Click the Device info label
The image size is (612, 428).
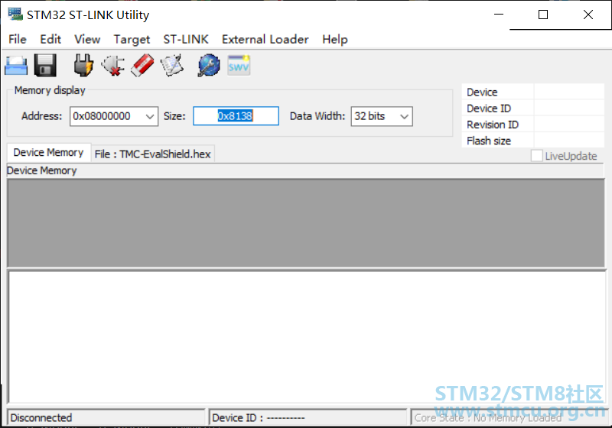(482, 92)
